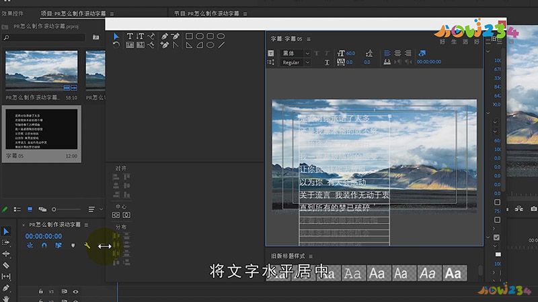Select the title Selection arrow tool
This screenshot has height=302, width=538.
coord(116,36)
